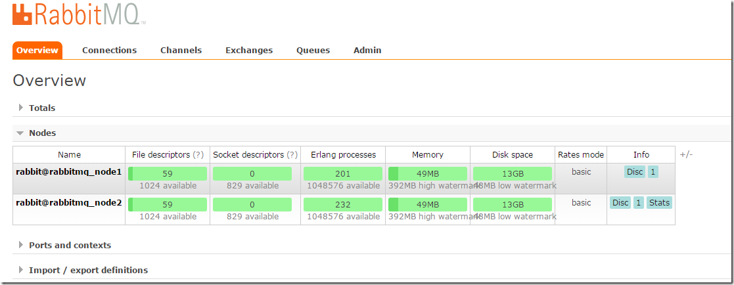Expand Import / export definitions

coord(88,270)
